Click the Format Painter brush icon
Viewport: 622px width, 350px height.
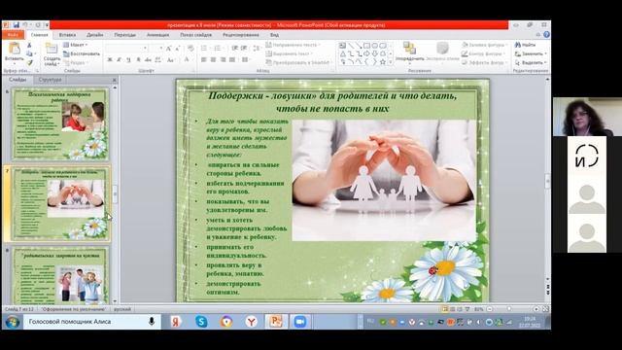(29, 62)
